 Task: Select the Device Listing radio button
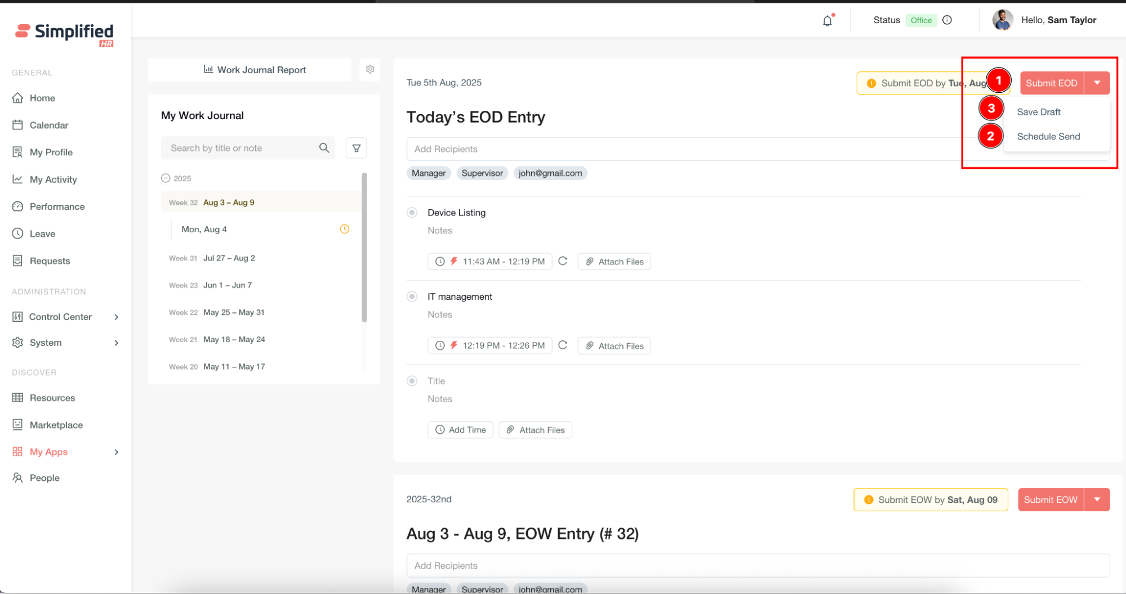pyautogui.click(x=412, y=213)
